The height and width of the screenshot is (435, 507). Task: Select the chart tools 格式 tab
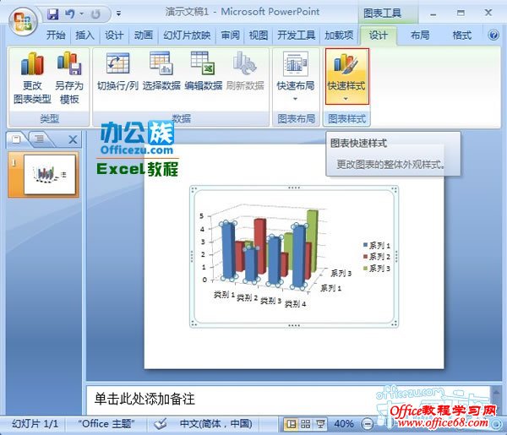pyautogui.click(x=461, y=35)
